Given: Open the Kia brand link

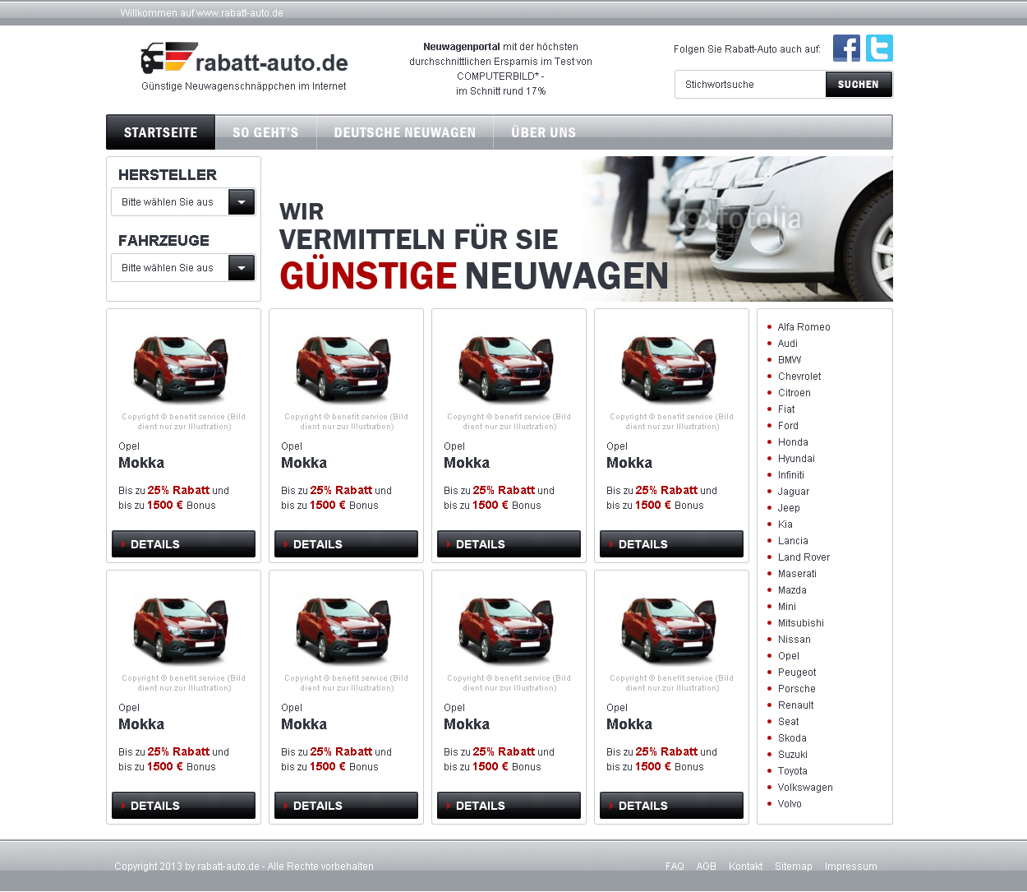Looking at the screenshot, I should coord(785,525).
